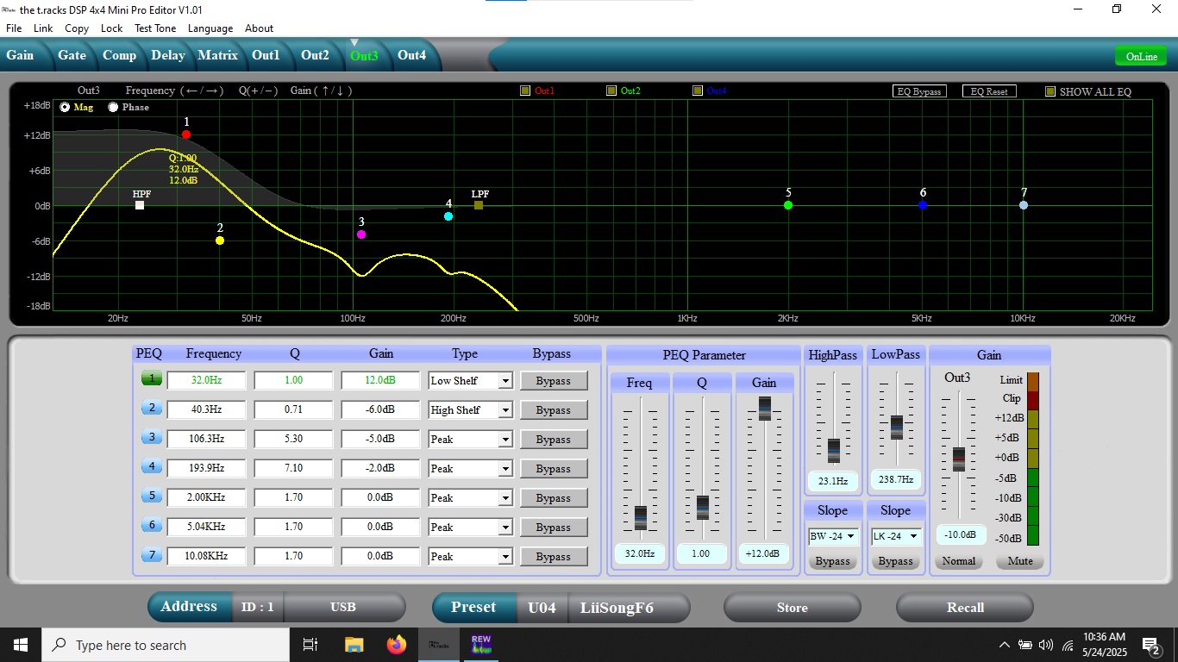
Task: Select green EQ node 5 on graph
Action: [788, 205]
